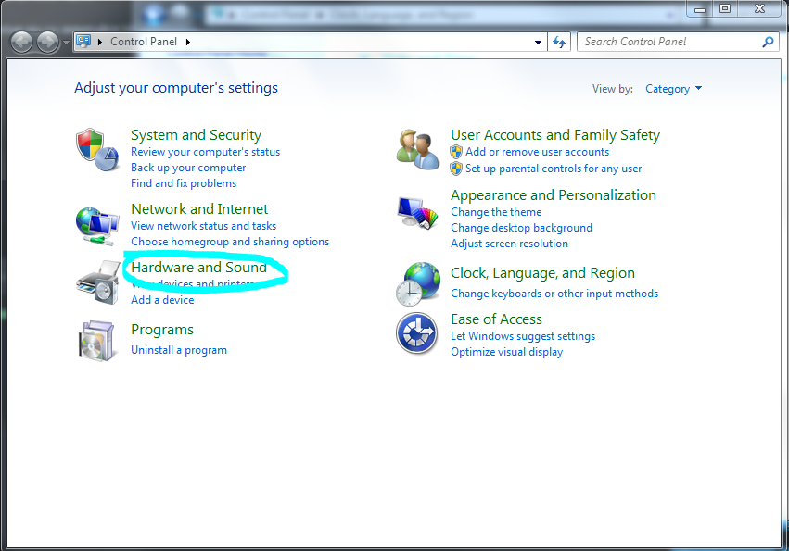The width and height of the screenshot is (789, 551).
Task: Open Ease of Access category
Action: click(x=496, y=319)
